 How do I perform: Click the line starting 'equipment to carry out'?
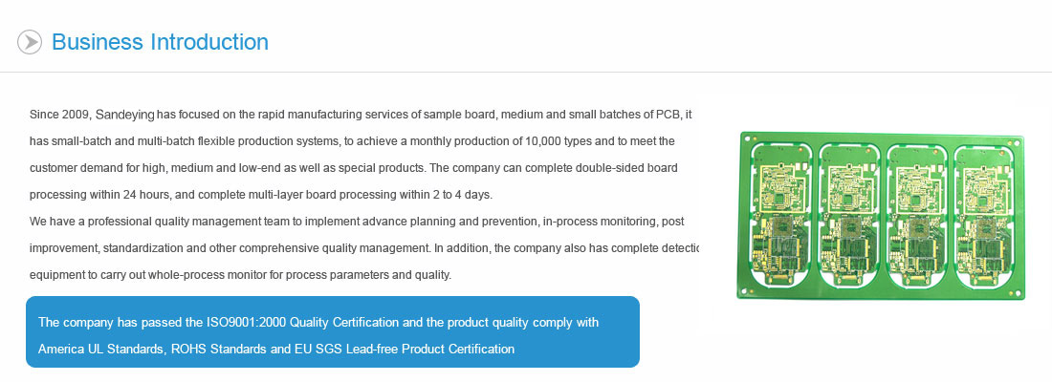[241, 275]
